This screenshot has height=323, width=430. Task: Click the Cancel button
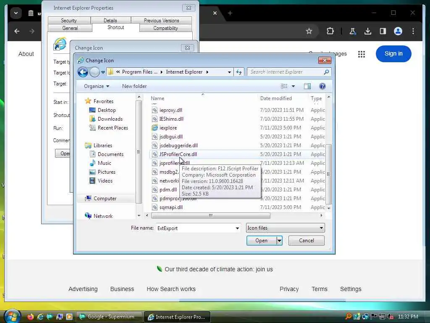(x=306, y=241)
